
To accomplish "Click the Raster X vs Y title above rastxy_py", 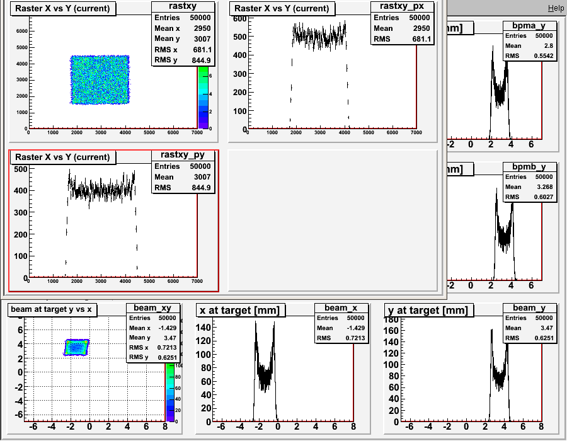I will (x=62, y=157).
